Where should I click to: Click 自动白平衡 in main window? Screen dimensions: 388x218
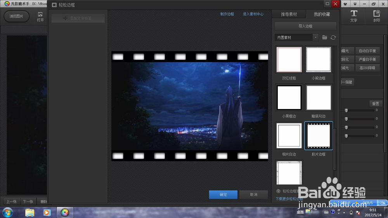367,51
